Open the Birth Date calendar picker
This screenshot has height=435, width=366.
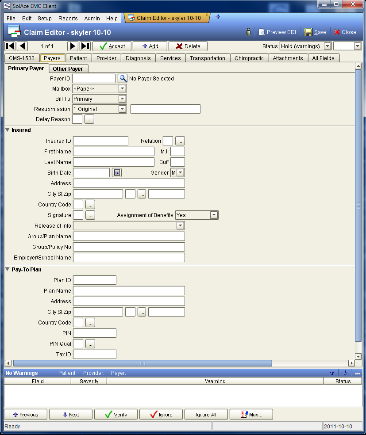tap(117, 172)
